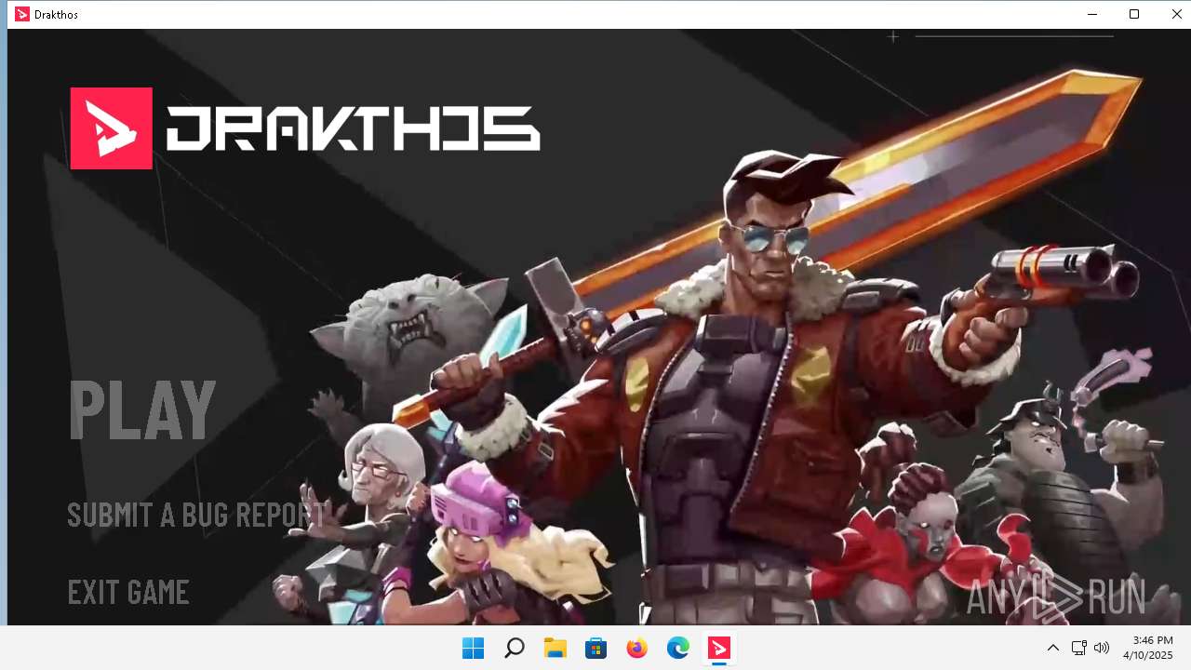Select Drakthos app in taskbar

[718, 648]
